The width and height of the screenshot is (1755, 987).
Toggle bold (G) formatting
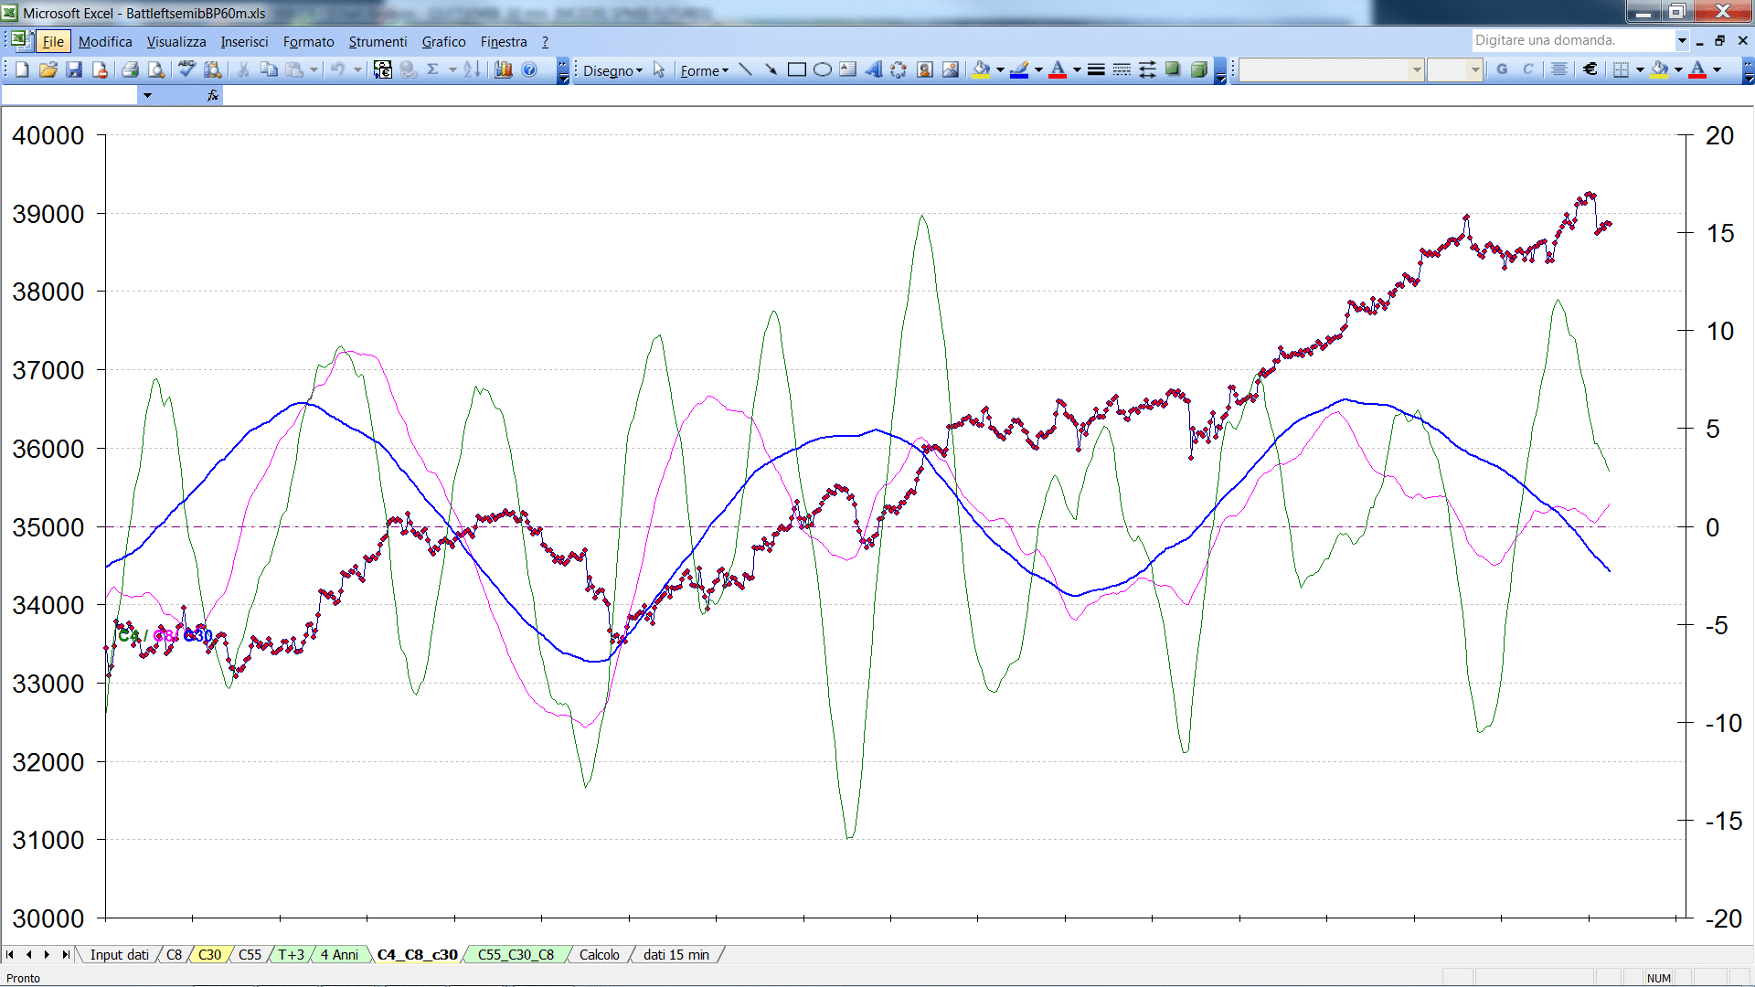[x=1502, y=69]
